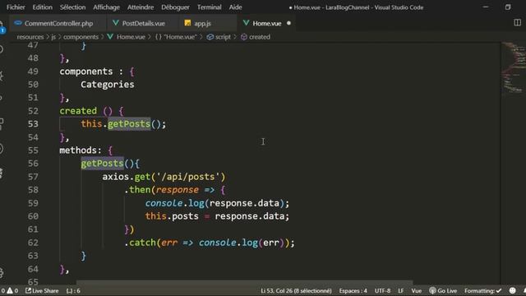The height and width of the screenshot is (296, 526).
Task: Click '"Home.vue"' object breadcrumb item
Action: pyautogui.click(x=180, y=37)
